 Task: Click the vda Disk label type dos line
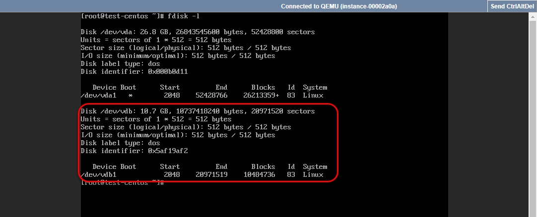click(x=120, y=63)
